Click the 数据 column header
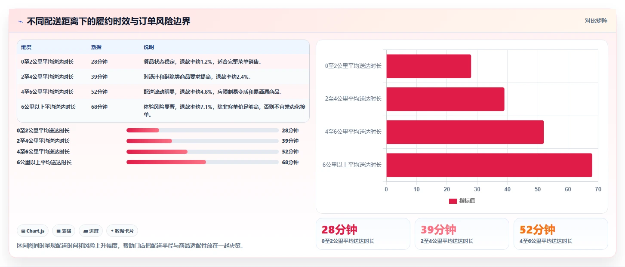 (x=96, y=47)
